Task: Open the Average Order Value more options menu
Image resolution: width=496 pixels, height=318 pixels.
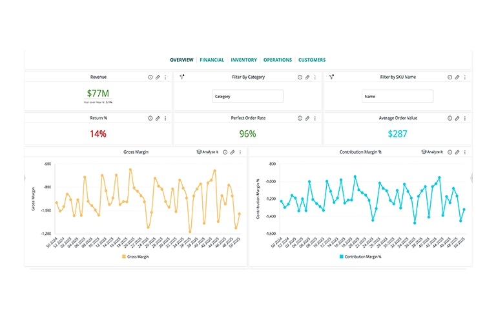Action: (464, 119)
